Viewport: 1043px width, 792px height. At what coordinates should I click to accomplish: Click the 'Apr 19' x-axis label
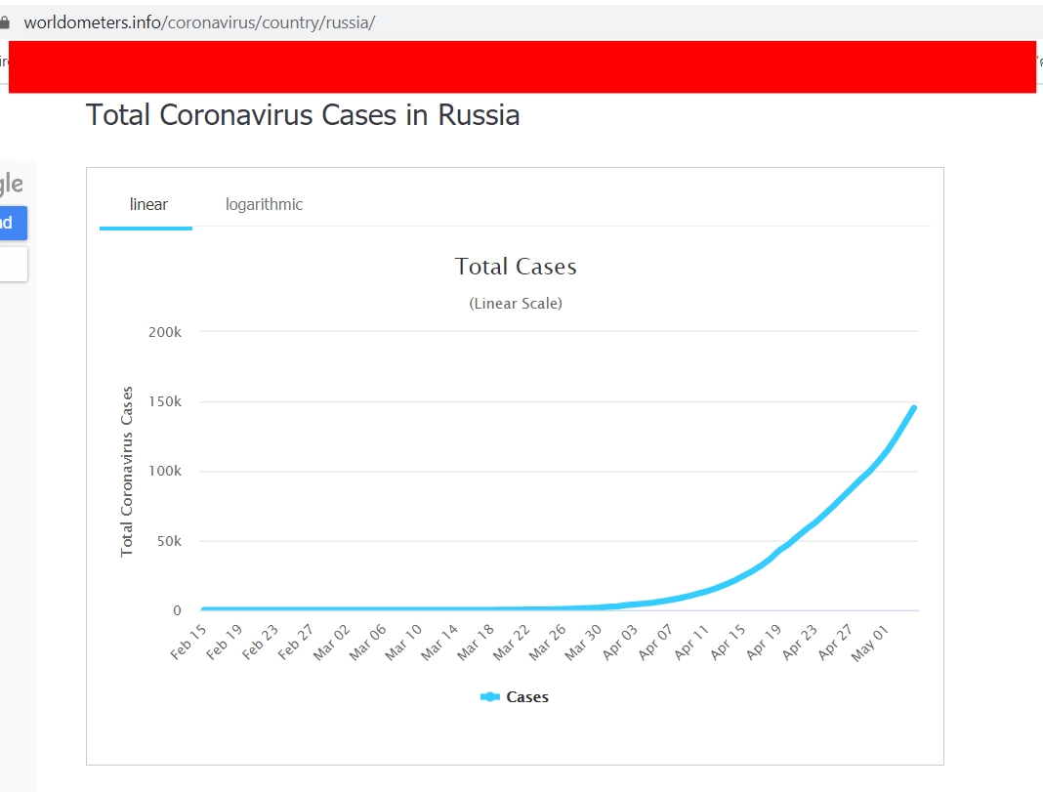click(765, 643)
